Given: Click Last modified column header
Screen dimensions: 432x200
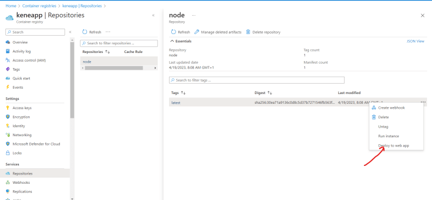Looking at the screenshot, I should coord(349,92).
